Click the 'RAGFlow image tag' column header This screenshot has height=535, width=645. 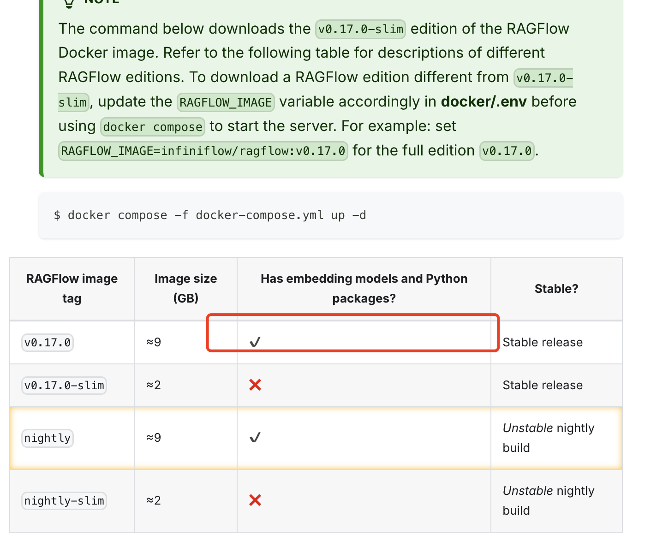(72, 289)
